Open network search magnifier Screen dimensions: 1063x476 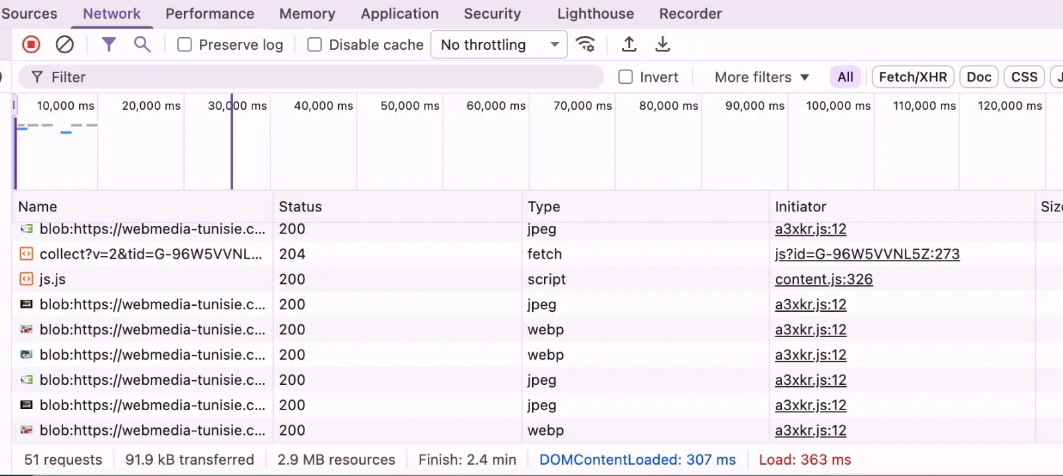[x=142, y=45]
